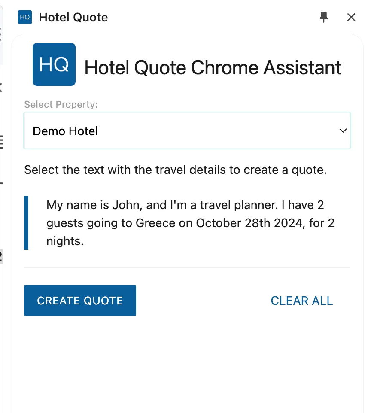Click the Select Property label
The height and width of the screenshot is (413, 371).
click(61, 104)
